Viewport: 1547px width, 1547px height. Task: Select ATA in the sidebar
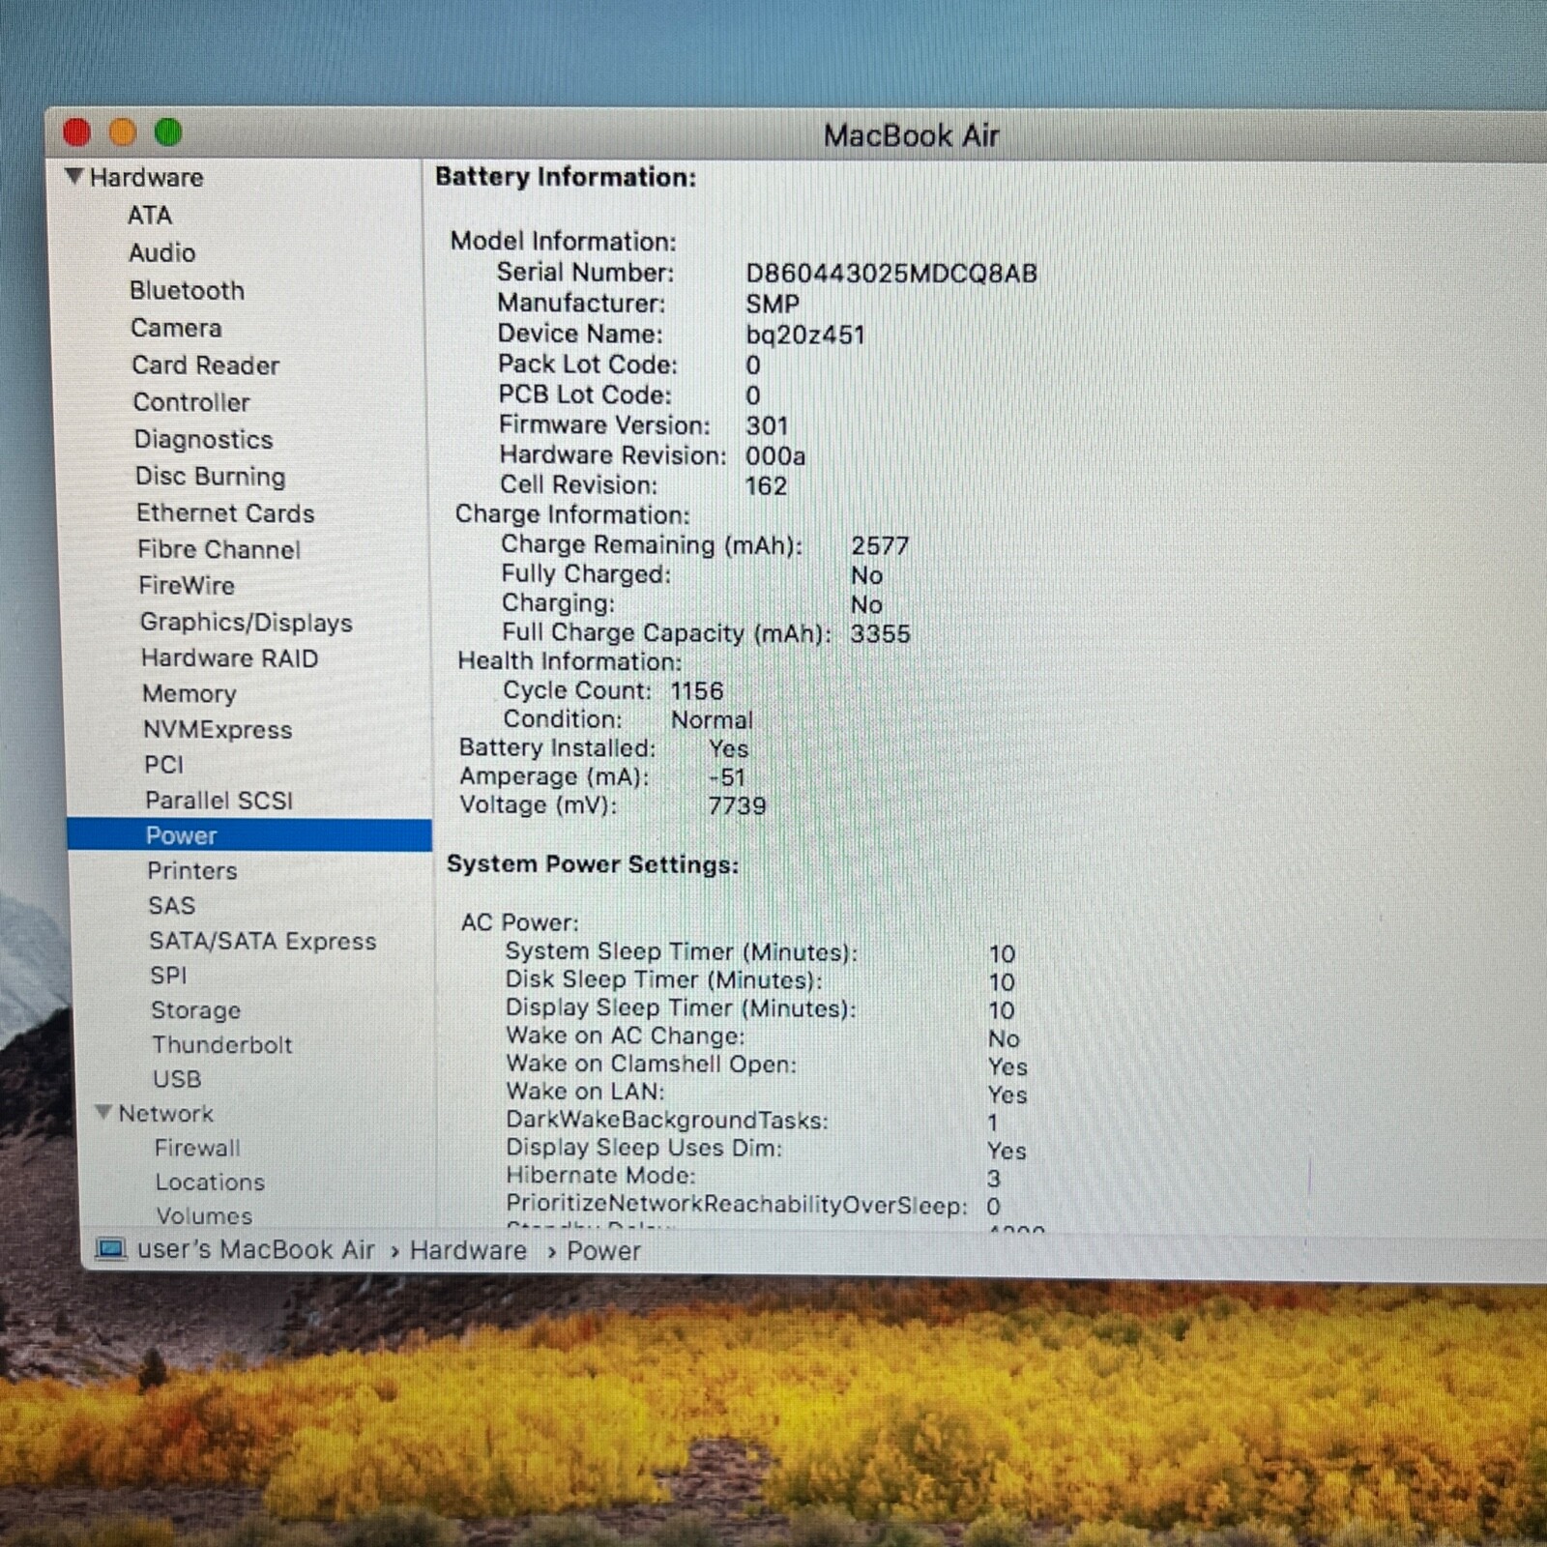click(150, 215)
